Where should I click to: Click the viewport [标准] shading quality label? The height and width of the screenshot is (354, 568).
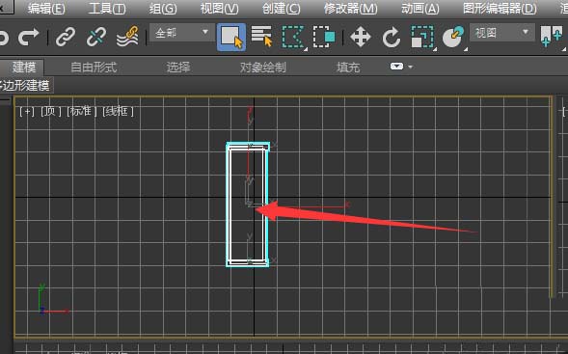point(82,111)
